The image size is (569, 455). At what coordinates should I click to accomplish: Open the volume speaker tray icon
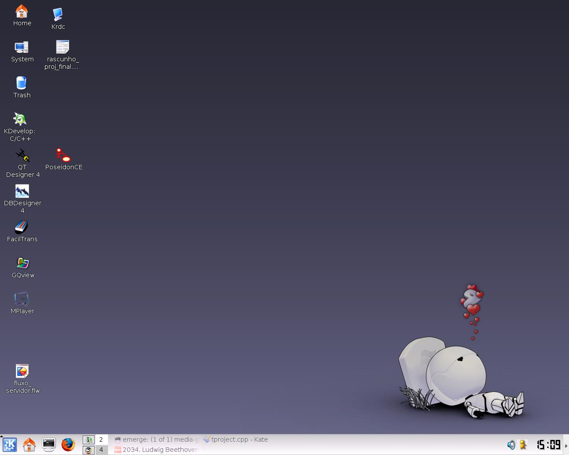tap(511, 444)
